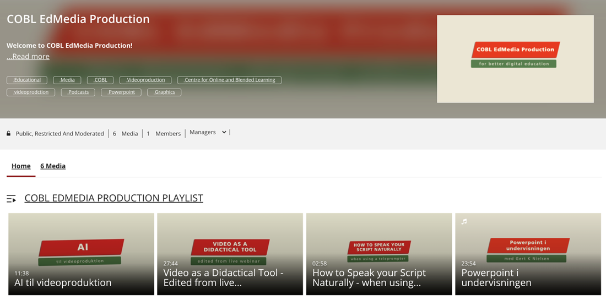Click the Public, Restricted And Moderated label

coord(60,134)
